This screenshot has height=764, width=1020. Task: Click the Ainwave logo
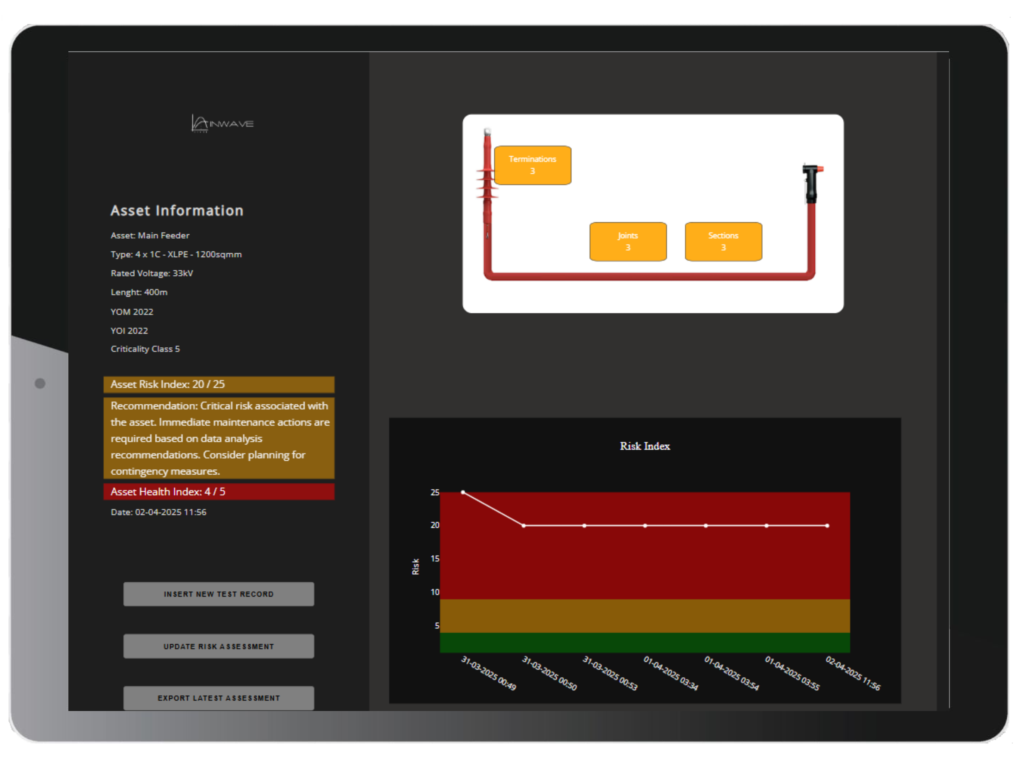222,123
